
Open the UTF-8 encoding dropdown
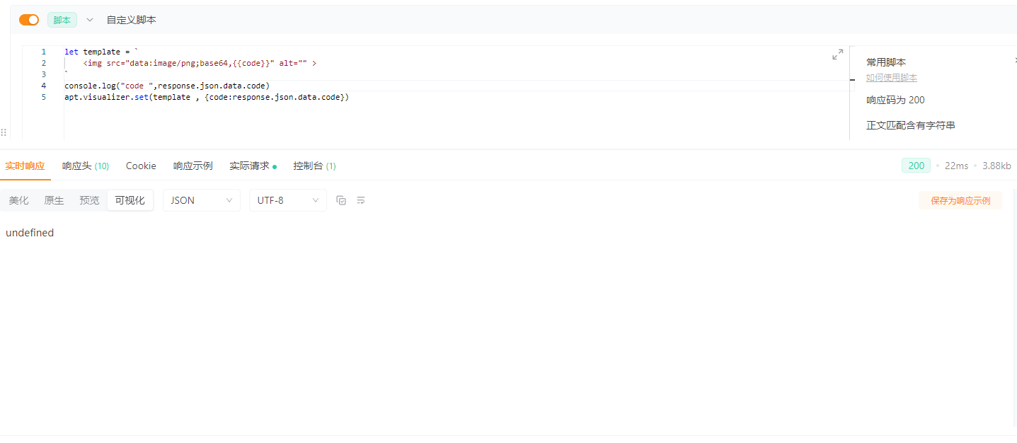pyautogui.click(x=288, y=200)
